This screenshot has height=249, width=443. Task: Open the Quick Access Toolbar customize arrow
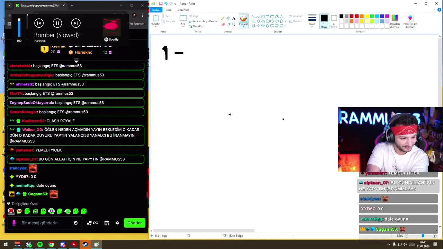[175, 3]
